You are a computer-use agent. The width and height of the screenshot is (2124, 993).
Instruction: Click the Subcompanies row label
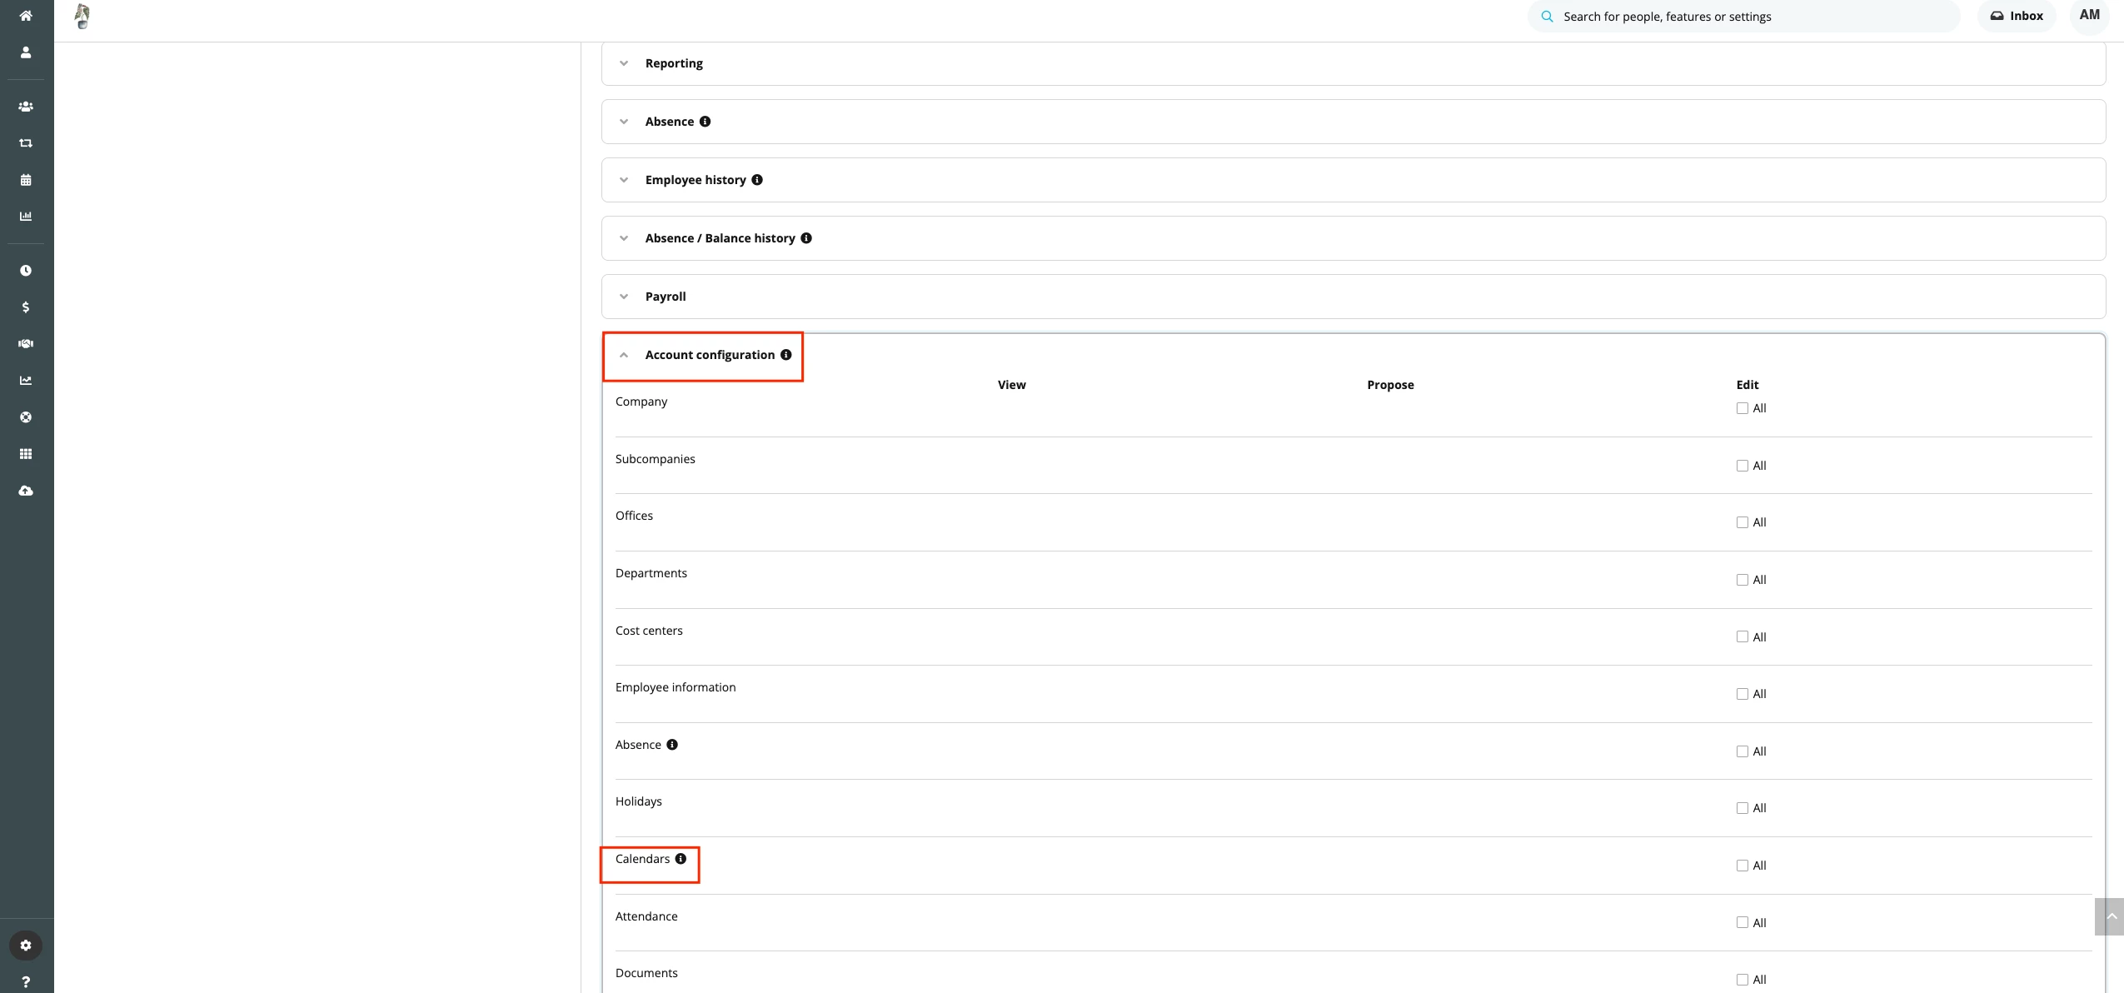coord(655,459)
